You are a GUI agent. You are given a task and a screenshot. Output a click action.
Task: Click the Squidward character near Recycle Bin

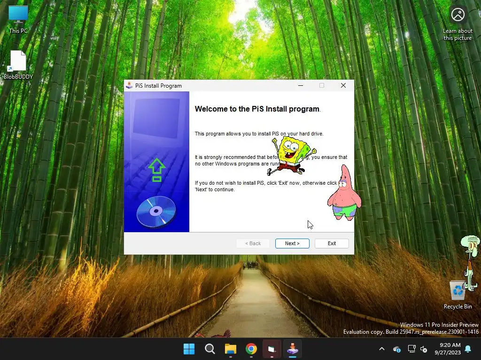click(x=470, y=263)
